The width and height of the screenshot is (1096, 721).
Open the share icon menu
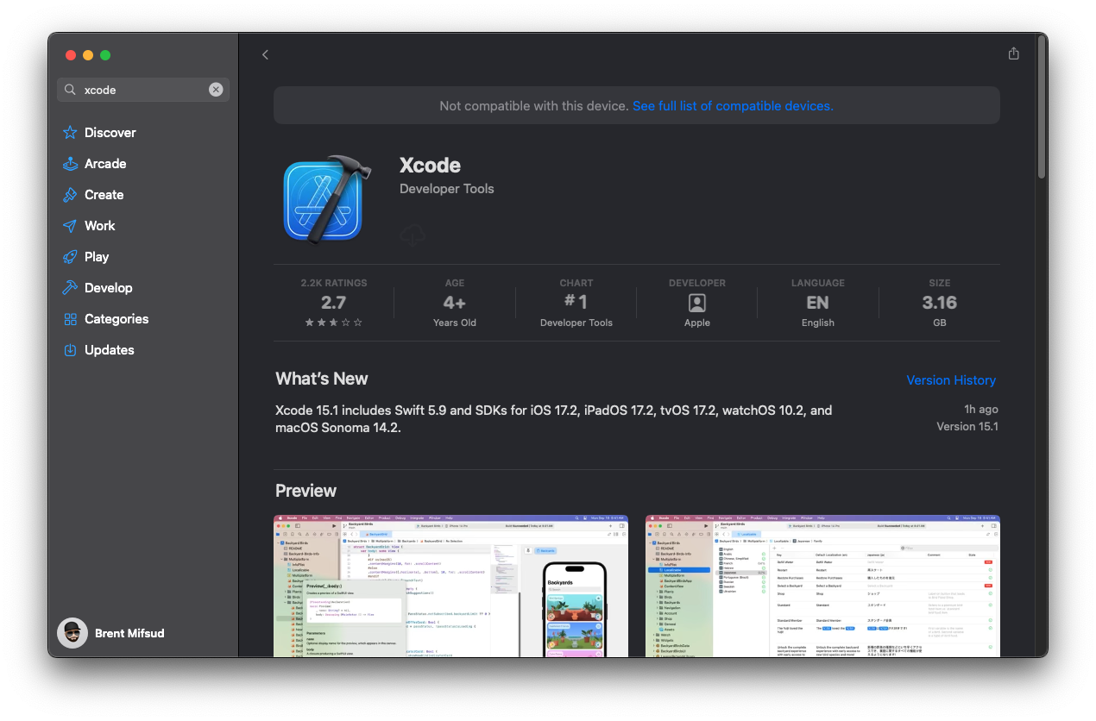coord(1013,53)
